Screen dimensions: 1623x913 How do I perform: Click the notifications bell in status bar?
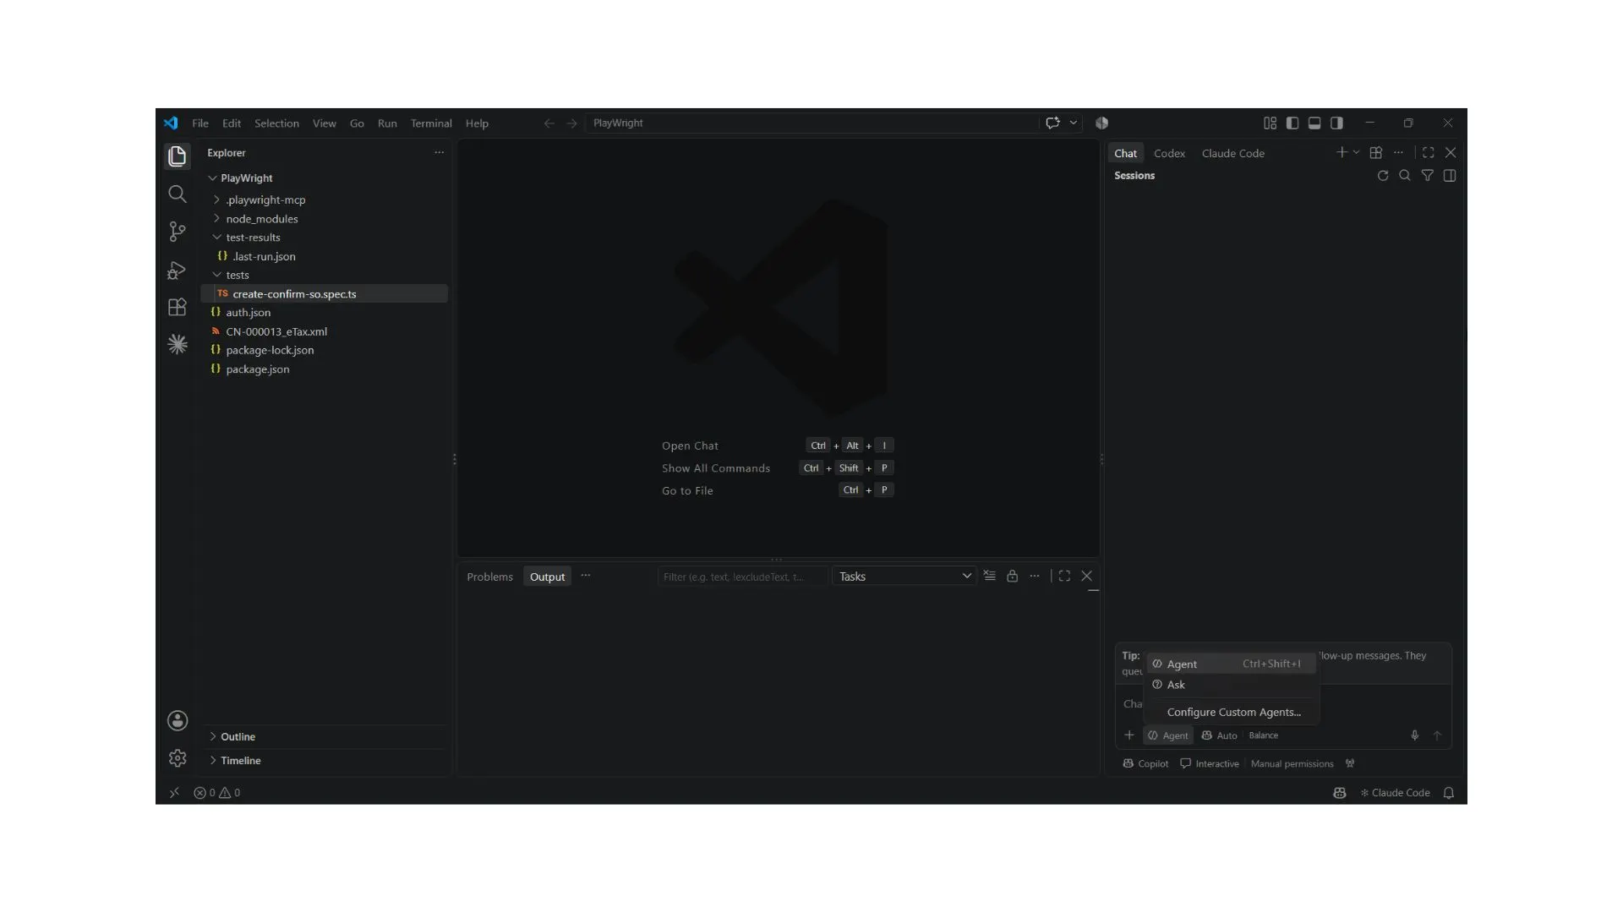click(x=1449, y=793)
